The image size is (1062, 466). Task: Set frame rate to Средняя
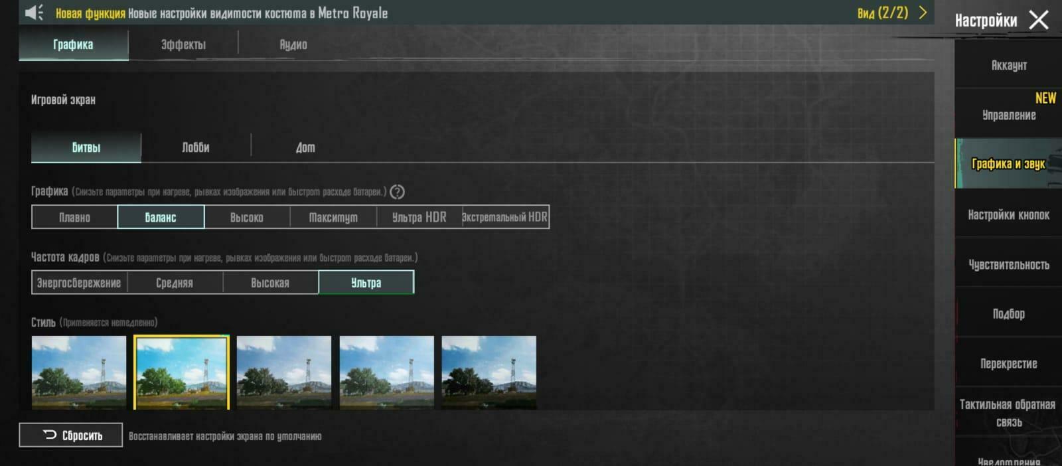click(175, 283)
